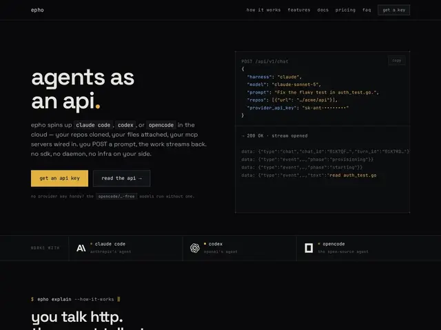Click the 'get a key' header button
Image resolution: width=441 pixels, height=330 pixels.
point(393,10)
